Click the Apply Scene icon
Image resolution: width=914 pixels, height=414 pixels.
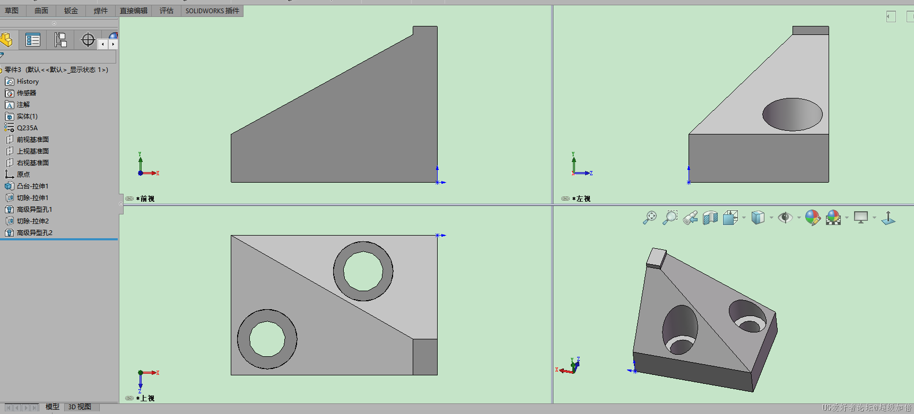(x=833, y=218)
